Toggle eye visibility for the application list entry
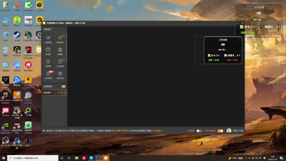Viewport: 286px width, 161px height. click(59, 93)
